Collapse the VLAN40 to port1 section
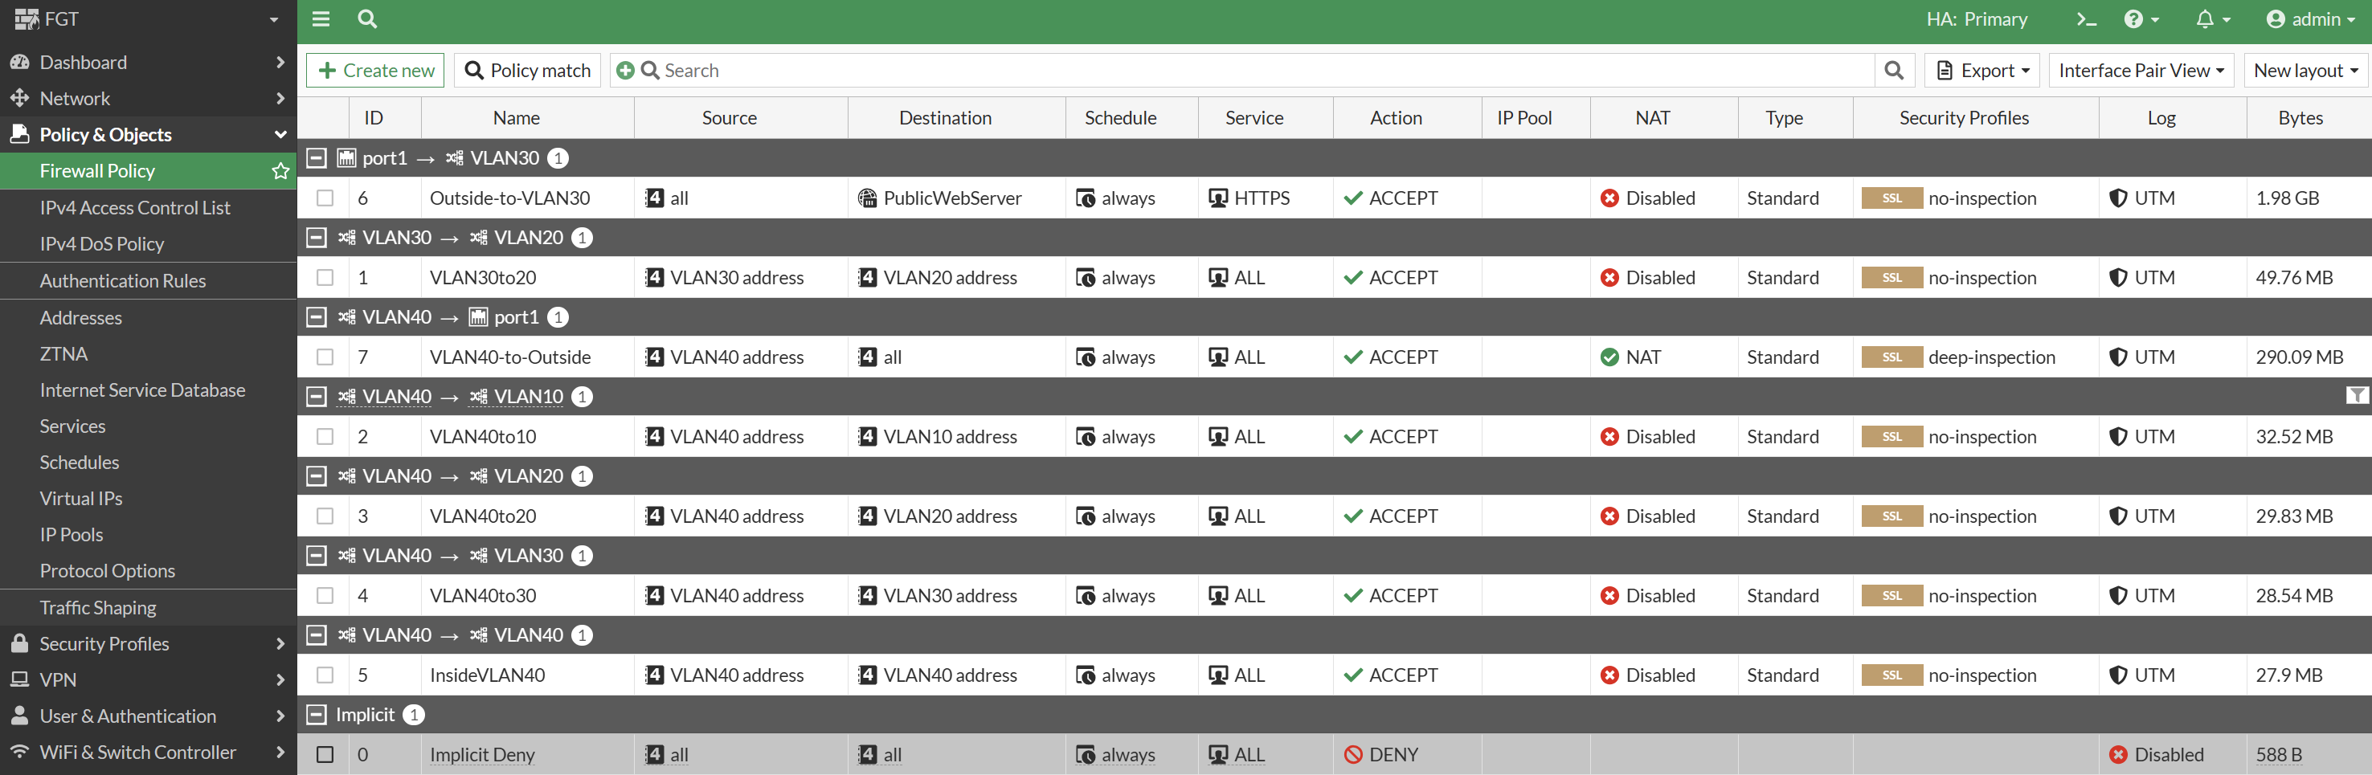Viewport: 2372px width, 775px height. pos(316,316)
